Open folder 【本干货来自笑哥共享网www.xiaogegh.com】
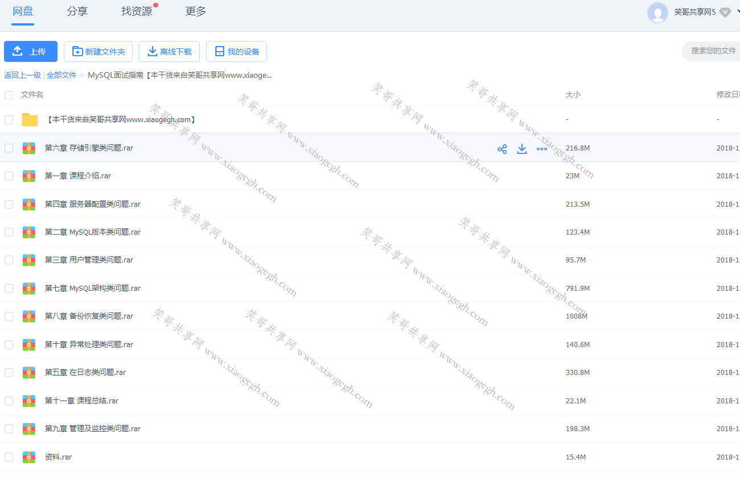 (x=121, y=120)
